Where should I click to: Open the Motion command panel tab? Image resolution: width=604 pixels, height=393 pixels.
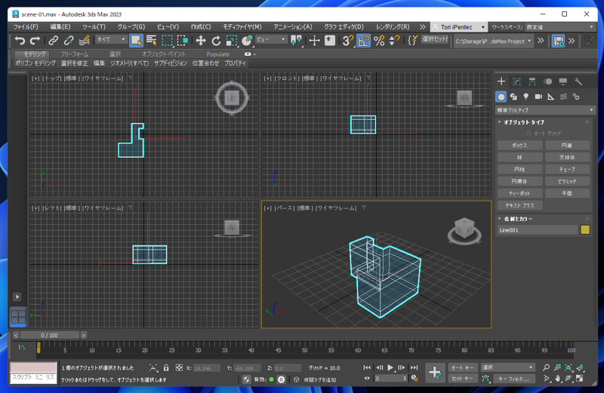point(547,81)
